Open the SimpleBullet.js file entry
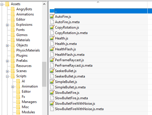 click(66, 82)
